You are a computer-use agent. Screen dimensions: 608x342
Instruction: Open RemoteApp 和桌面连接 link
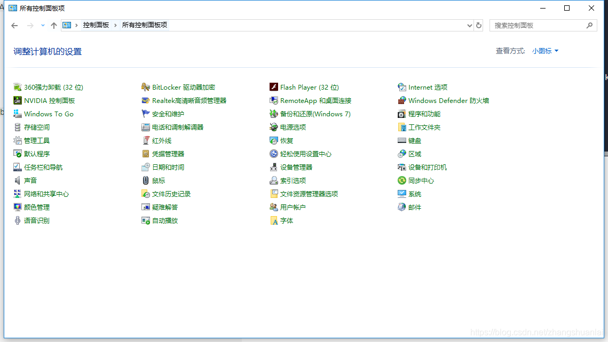coord(315,100)
